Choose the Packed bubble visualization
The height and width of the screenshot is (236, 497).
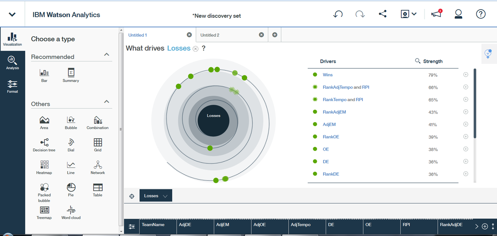click(44, 192)
